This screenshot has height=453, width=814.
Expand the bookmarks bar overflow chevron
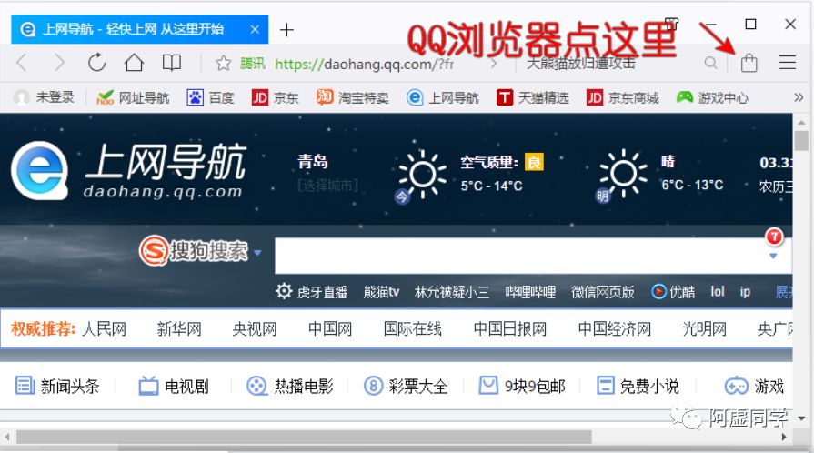coord(799,97)
